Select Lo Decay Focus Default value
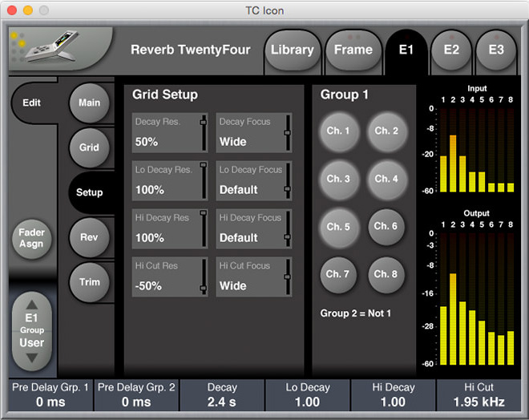This screenshot has width=529, height=420. (239, 190)
